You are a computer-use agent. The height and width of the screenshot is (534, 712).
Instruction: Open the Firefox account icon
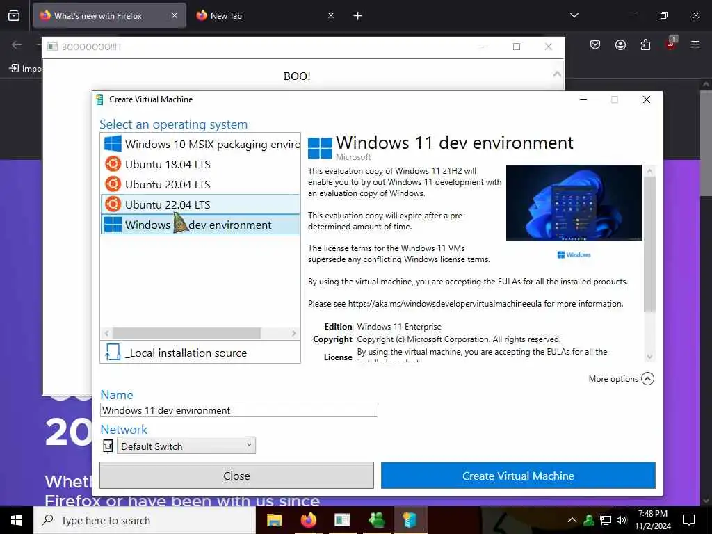pos(620,44)
